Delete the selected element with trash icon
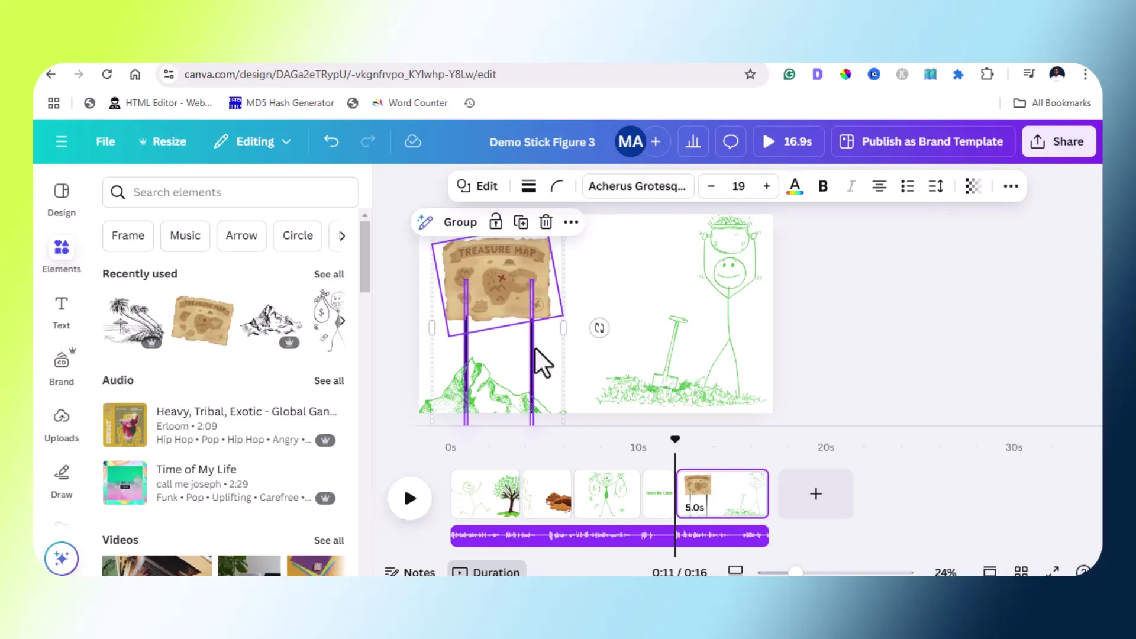This screenshot has height=639, width=1136. click(546, 222)
